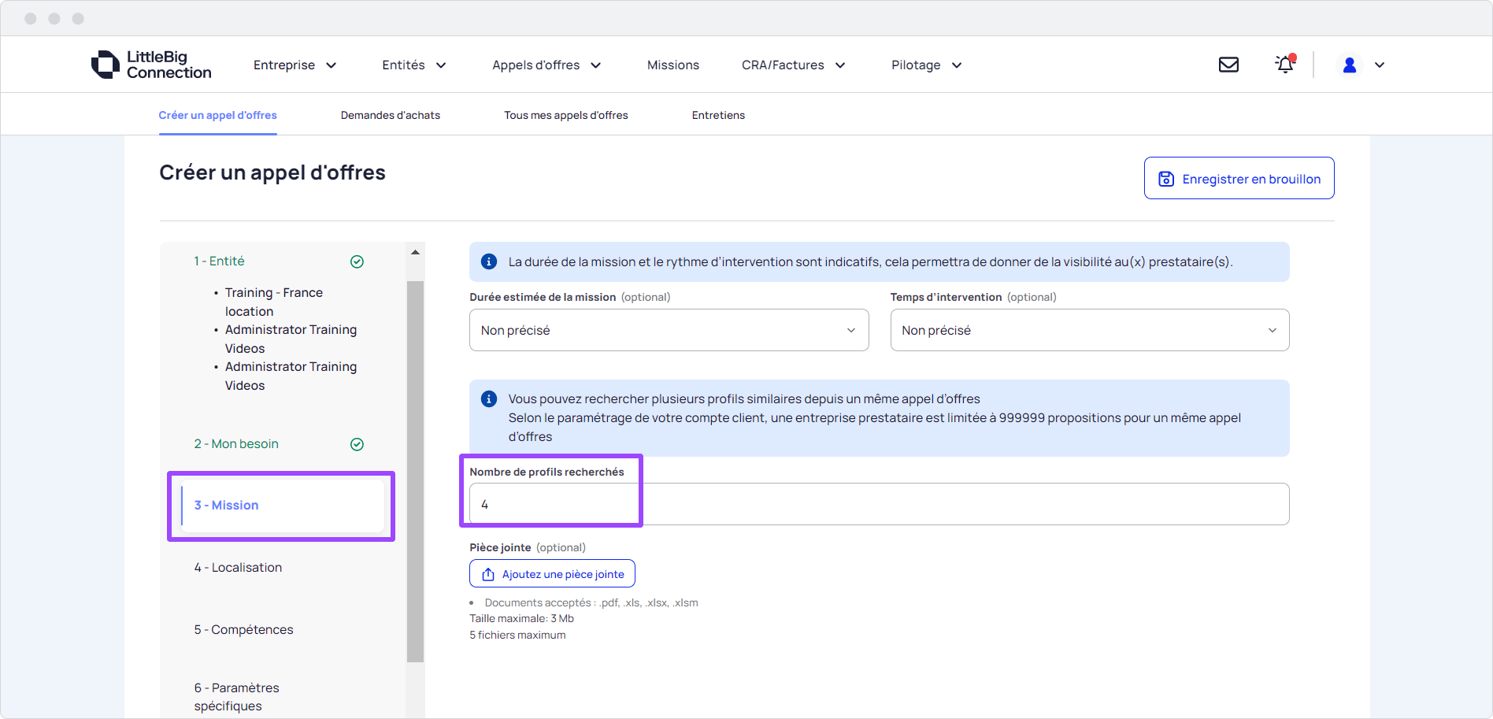Open the Entreprise menu

(x=295, y=65)
